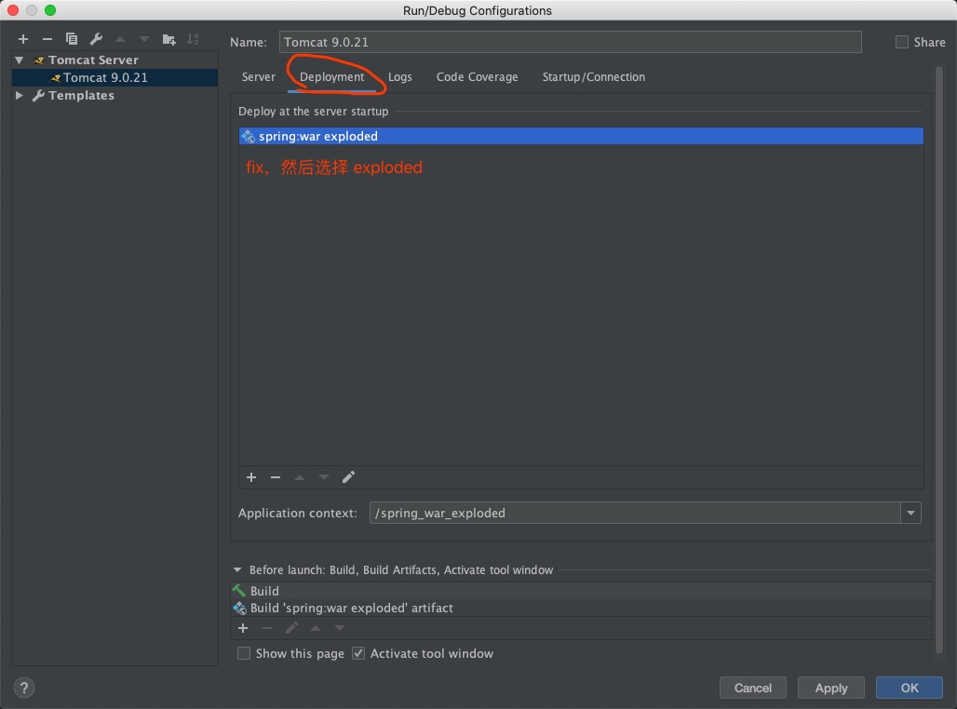Move configuration down arrow in left toolbar
Viewport: 957px width, 709px height.
coord(144,39)
